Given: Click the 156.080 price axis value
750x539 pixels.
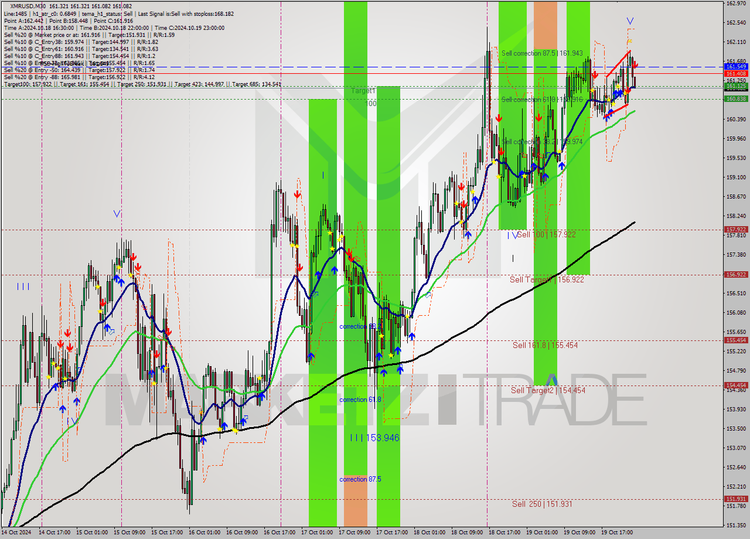Looking at the screenshot, I should tap(736, 312).
